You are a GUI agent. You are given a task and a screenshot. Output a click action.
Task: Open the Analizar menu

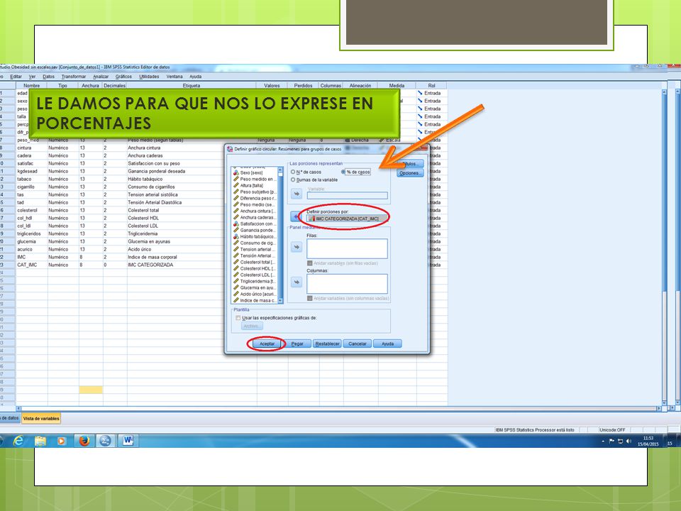pyautogui.click(x=101, y=77)
